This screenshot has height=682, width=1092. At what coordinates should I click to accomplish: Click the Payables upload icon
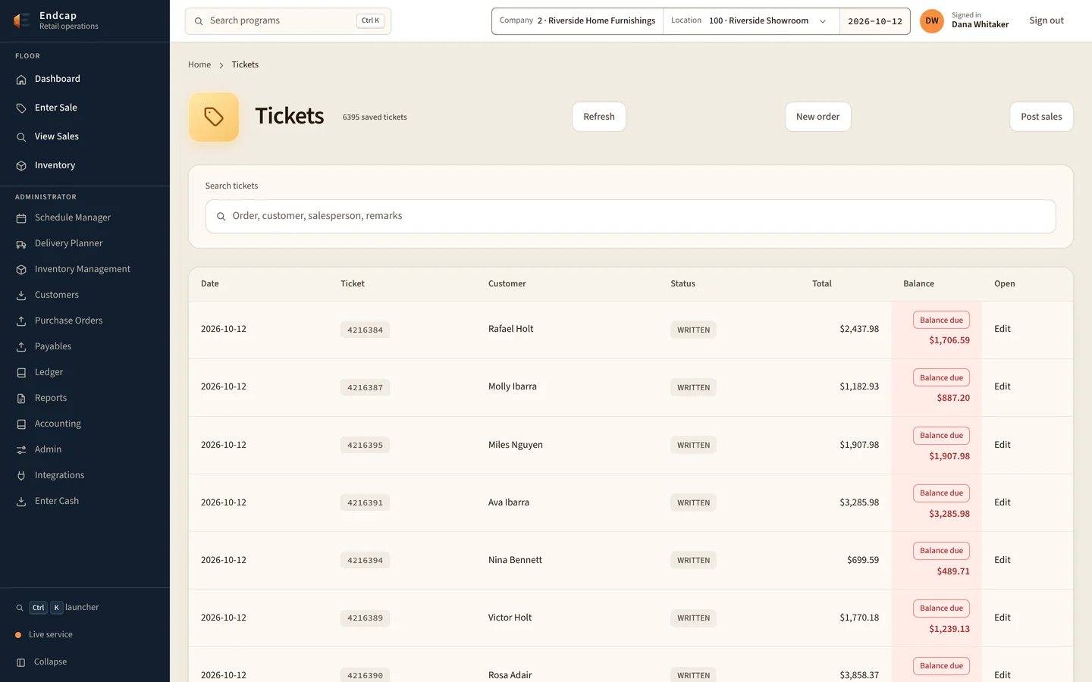tap(21, 347)
